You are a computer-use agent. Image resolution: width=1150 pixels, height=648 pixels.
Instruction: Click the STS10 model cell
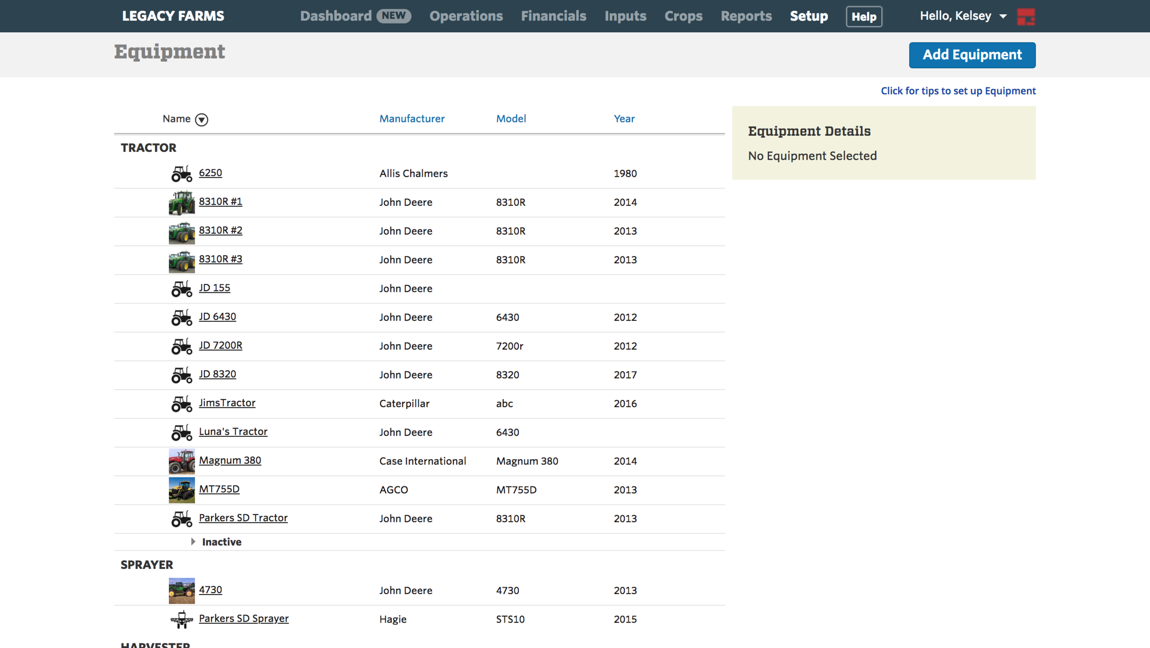[x=510, y=620]
